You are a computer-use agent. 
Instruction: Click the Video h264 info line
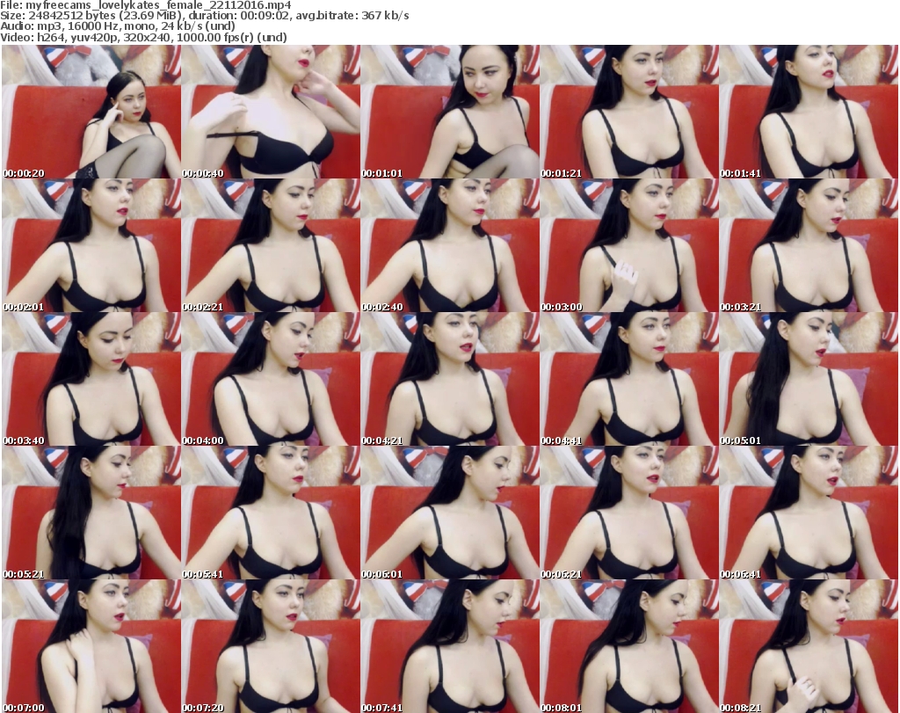143,37
